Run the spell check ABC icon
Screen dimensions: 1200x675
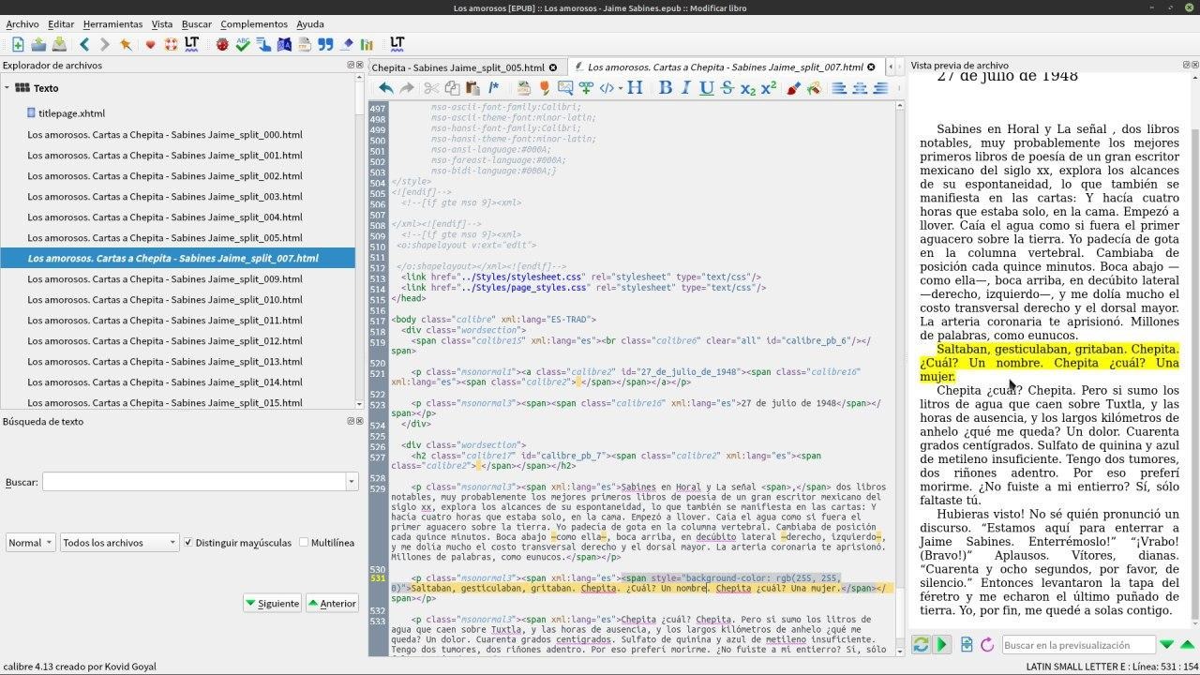click(243, 44)
